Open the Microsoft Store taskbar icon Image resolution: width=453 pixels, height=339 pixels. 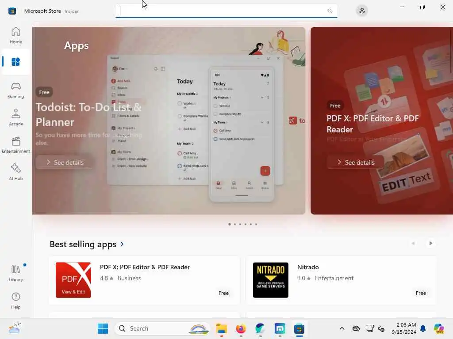click(299, 328)
